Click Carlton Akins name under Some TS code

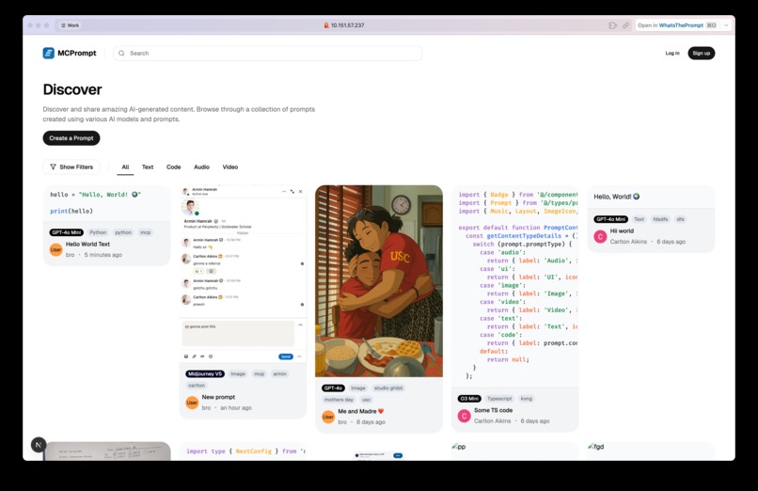(x=492, y=421)
